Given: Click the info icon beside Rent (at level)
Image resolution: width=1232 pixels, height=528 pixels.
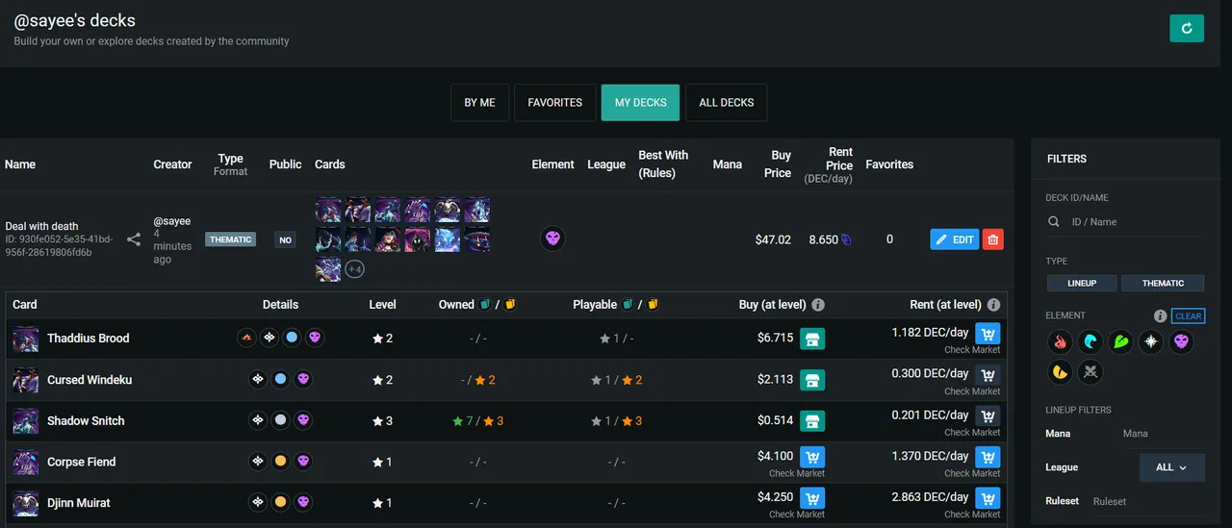Looking at the screenshot, I should tap(993, 305).
